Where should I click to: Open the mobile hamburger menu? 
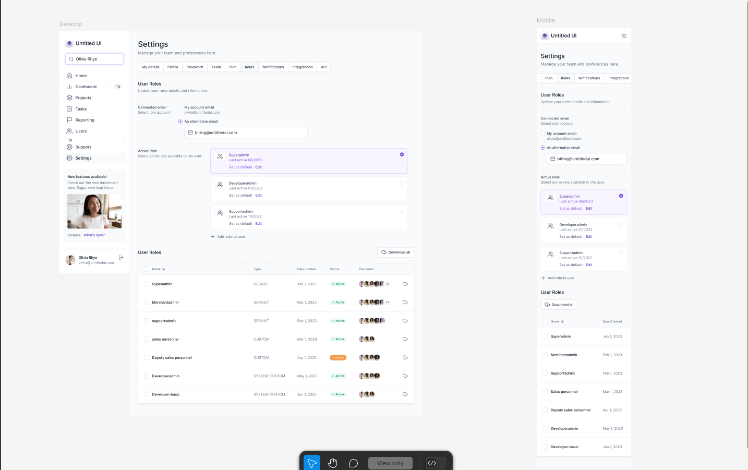[624, 36]
